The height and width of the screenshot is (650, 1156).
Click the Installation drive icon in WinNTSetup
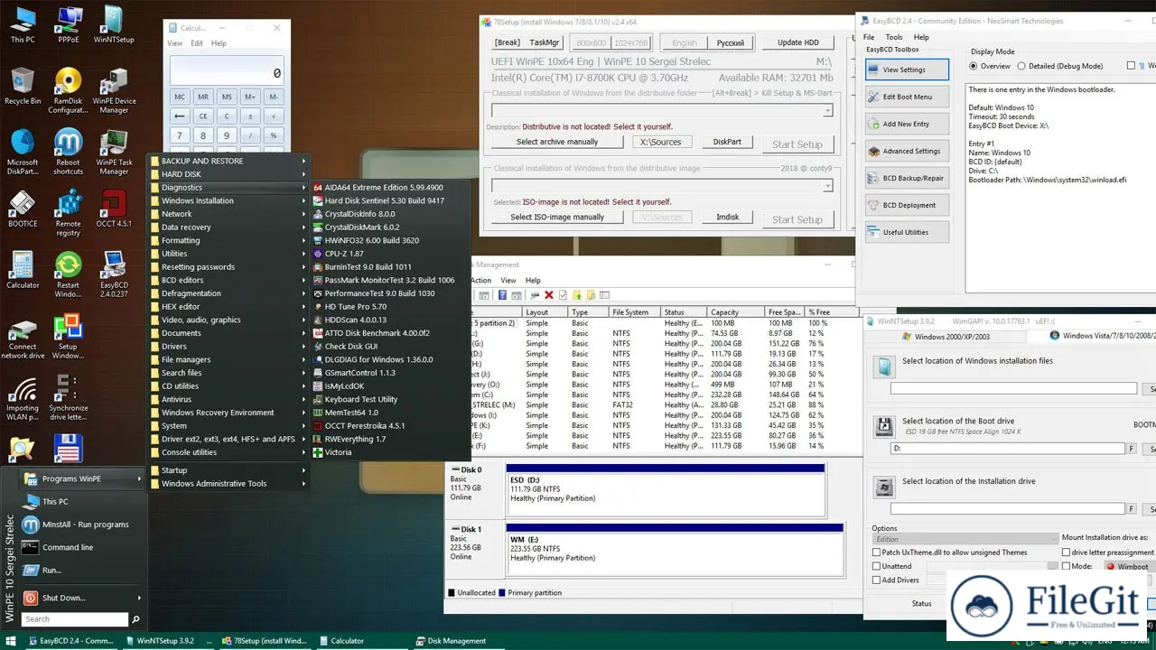coord(885,487)
